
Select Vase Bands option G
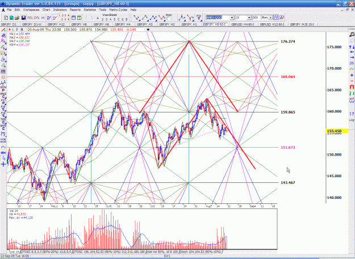click(123, 19)
